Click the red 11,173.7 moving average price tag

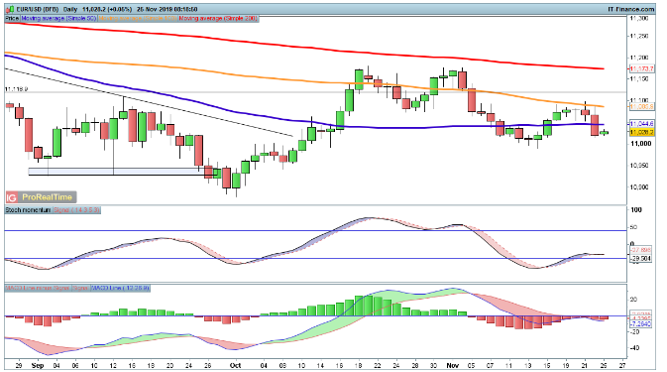pyautogui.click(x=641, y=68)
